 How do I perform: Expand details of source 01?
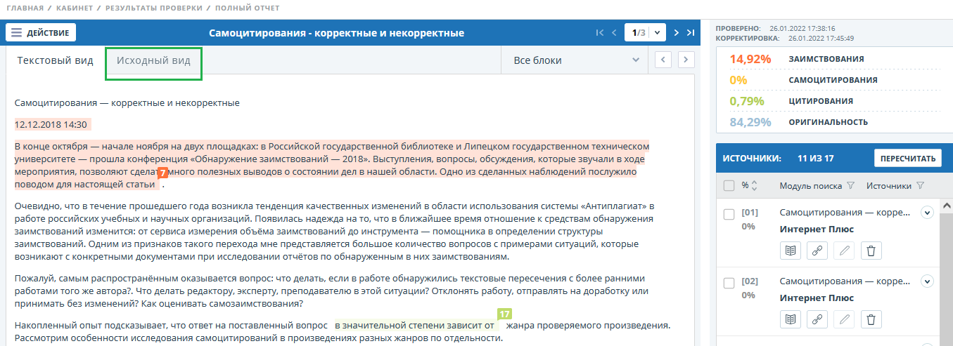tap(926, 212)
